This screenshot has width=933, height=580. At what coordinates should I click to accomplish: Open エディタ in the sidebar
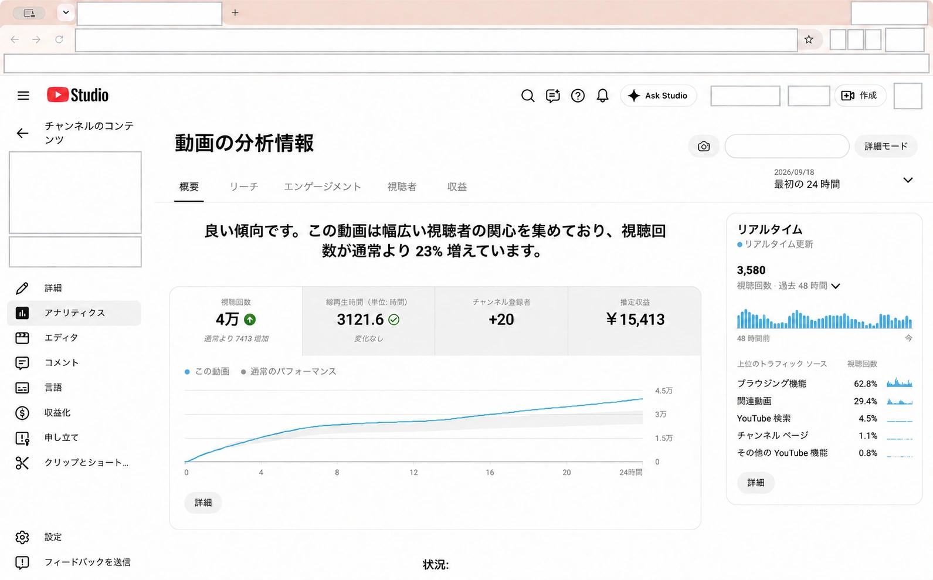coord(74,338)
